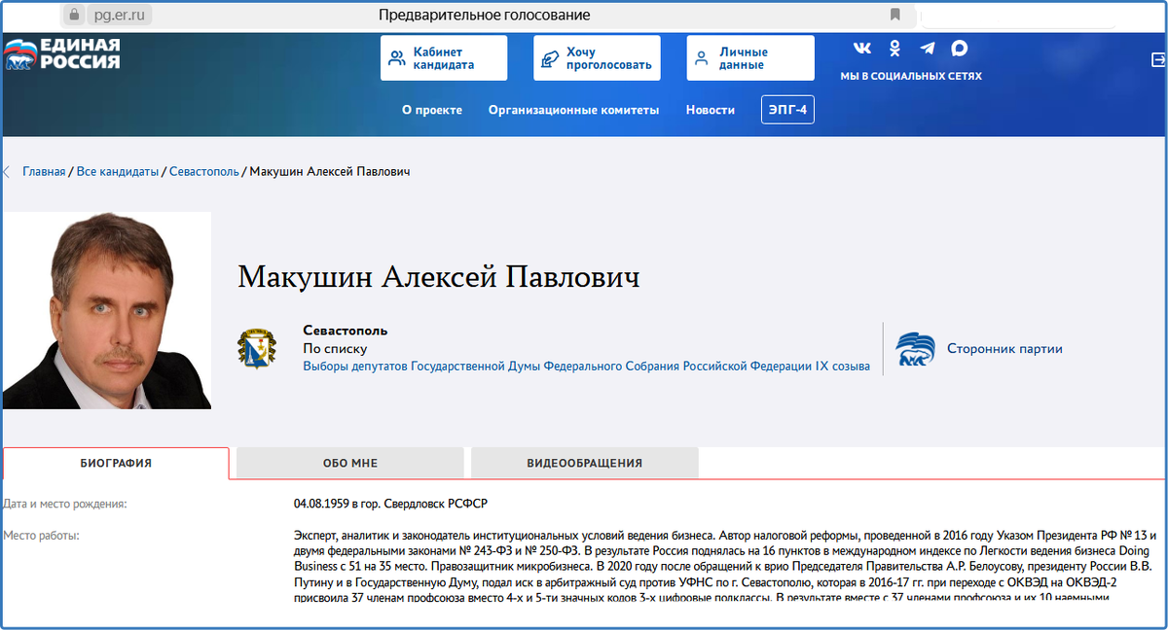Open Выборы депутатов Государственной Думы link
Screen dimensions: 1168x630
(x=586, y=367)
